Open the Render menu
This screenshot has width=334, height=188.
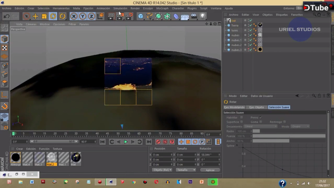pos(135,8)
